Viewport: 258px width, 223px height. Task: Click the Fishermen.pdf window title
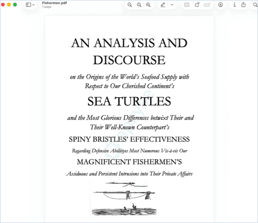point(55,3)
